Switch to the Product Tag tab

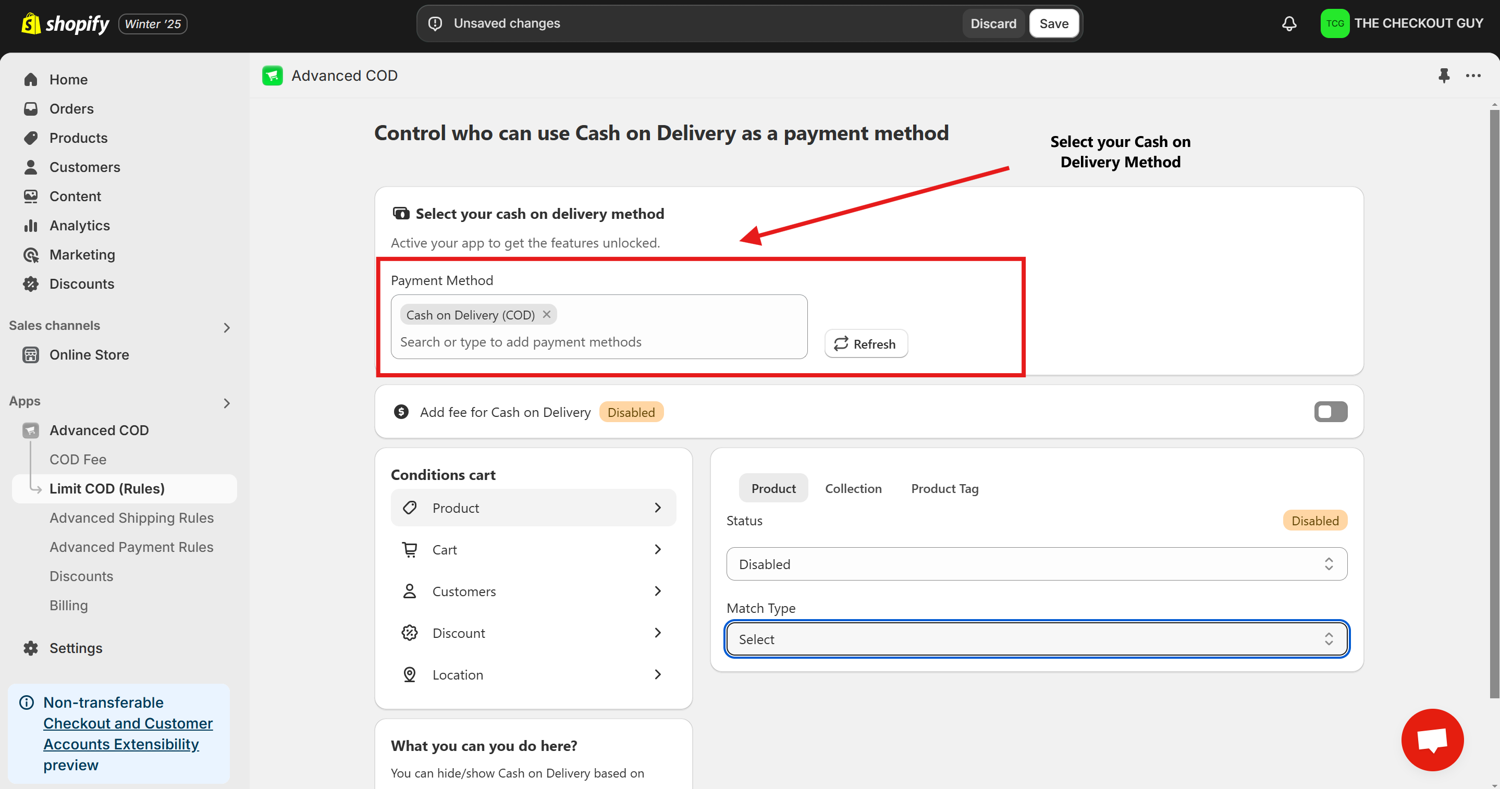click(944, 488)
